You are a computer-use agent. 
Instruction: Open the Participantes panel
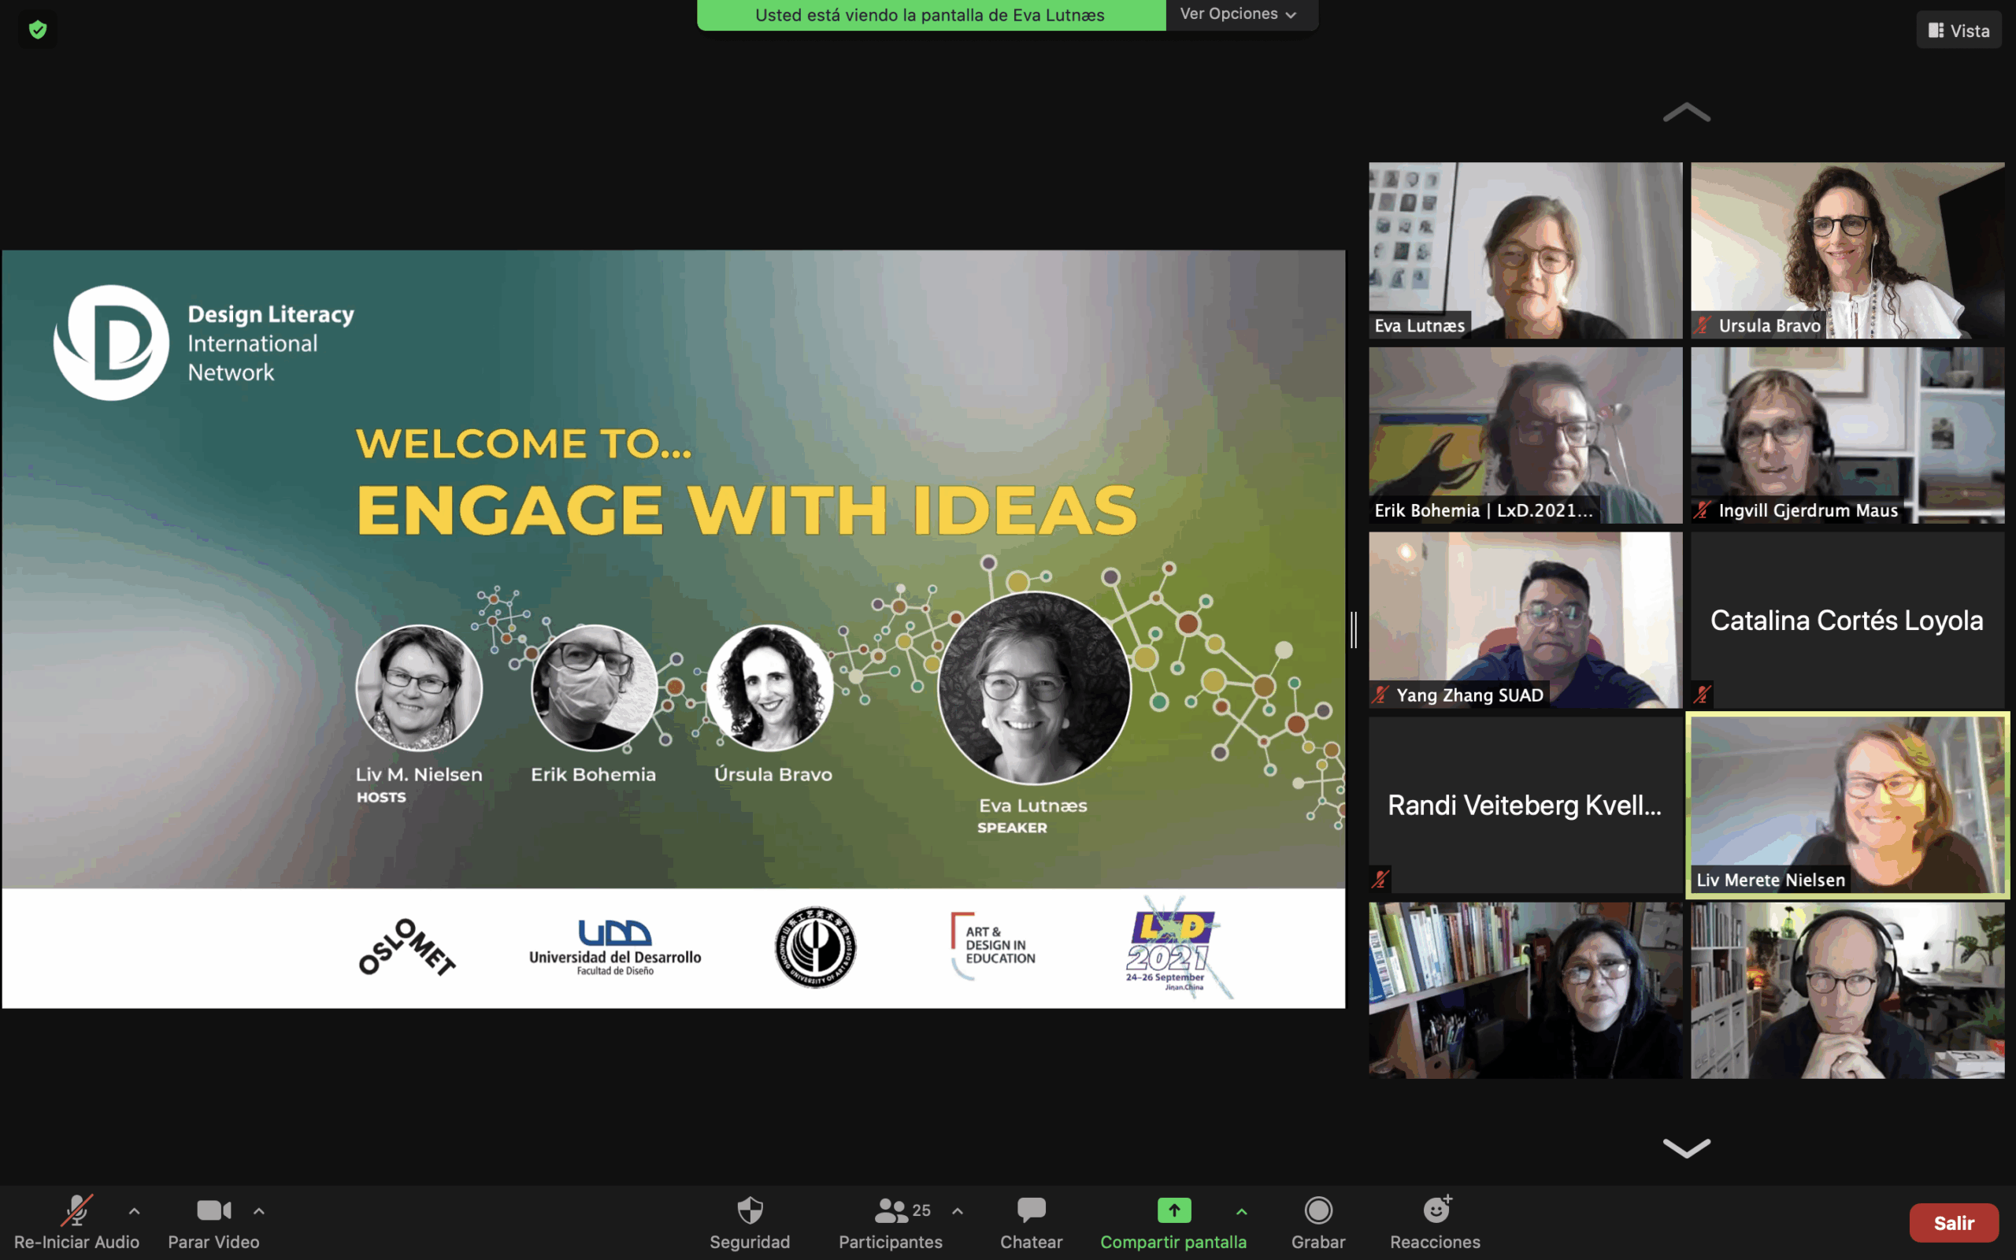(x=891, y=1210)
